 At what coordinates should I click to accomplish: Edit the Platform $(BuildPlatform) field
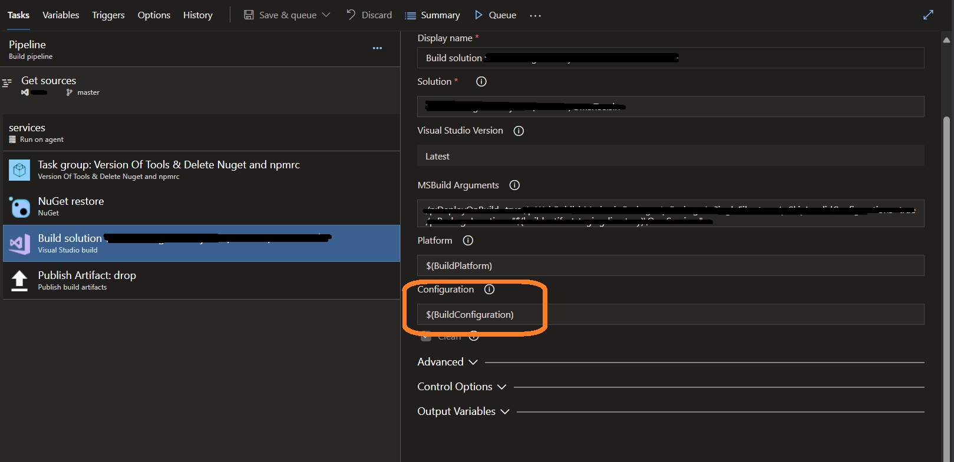click(671, 265)
